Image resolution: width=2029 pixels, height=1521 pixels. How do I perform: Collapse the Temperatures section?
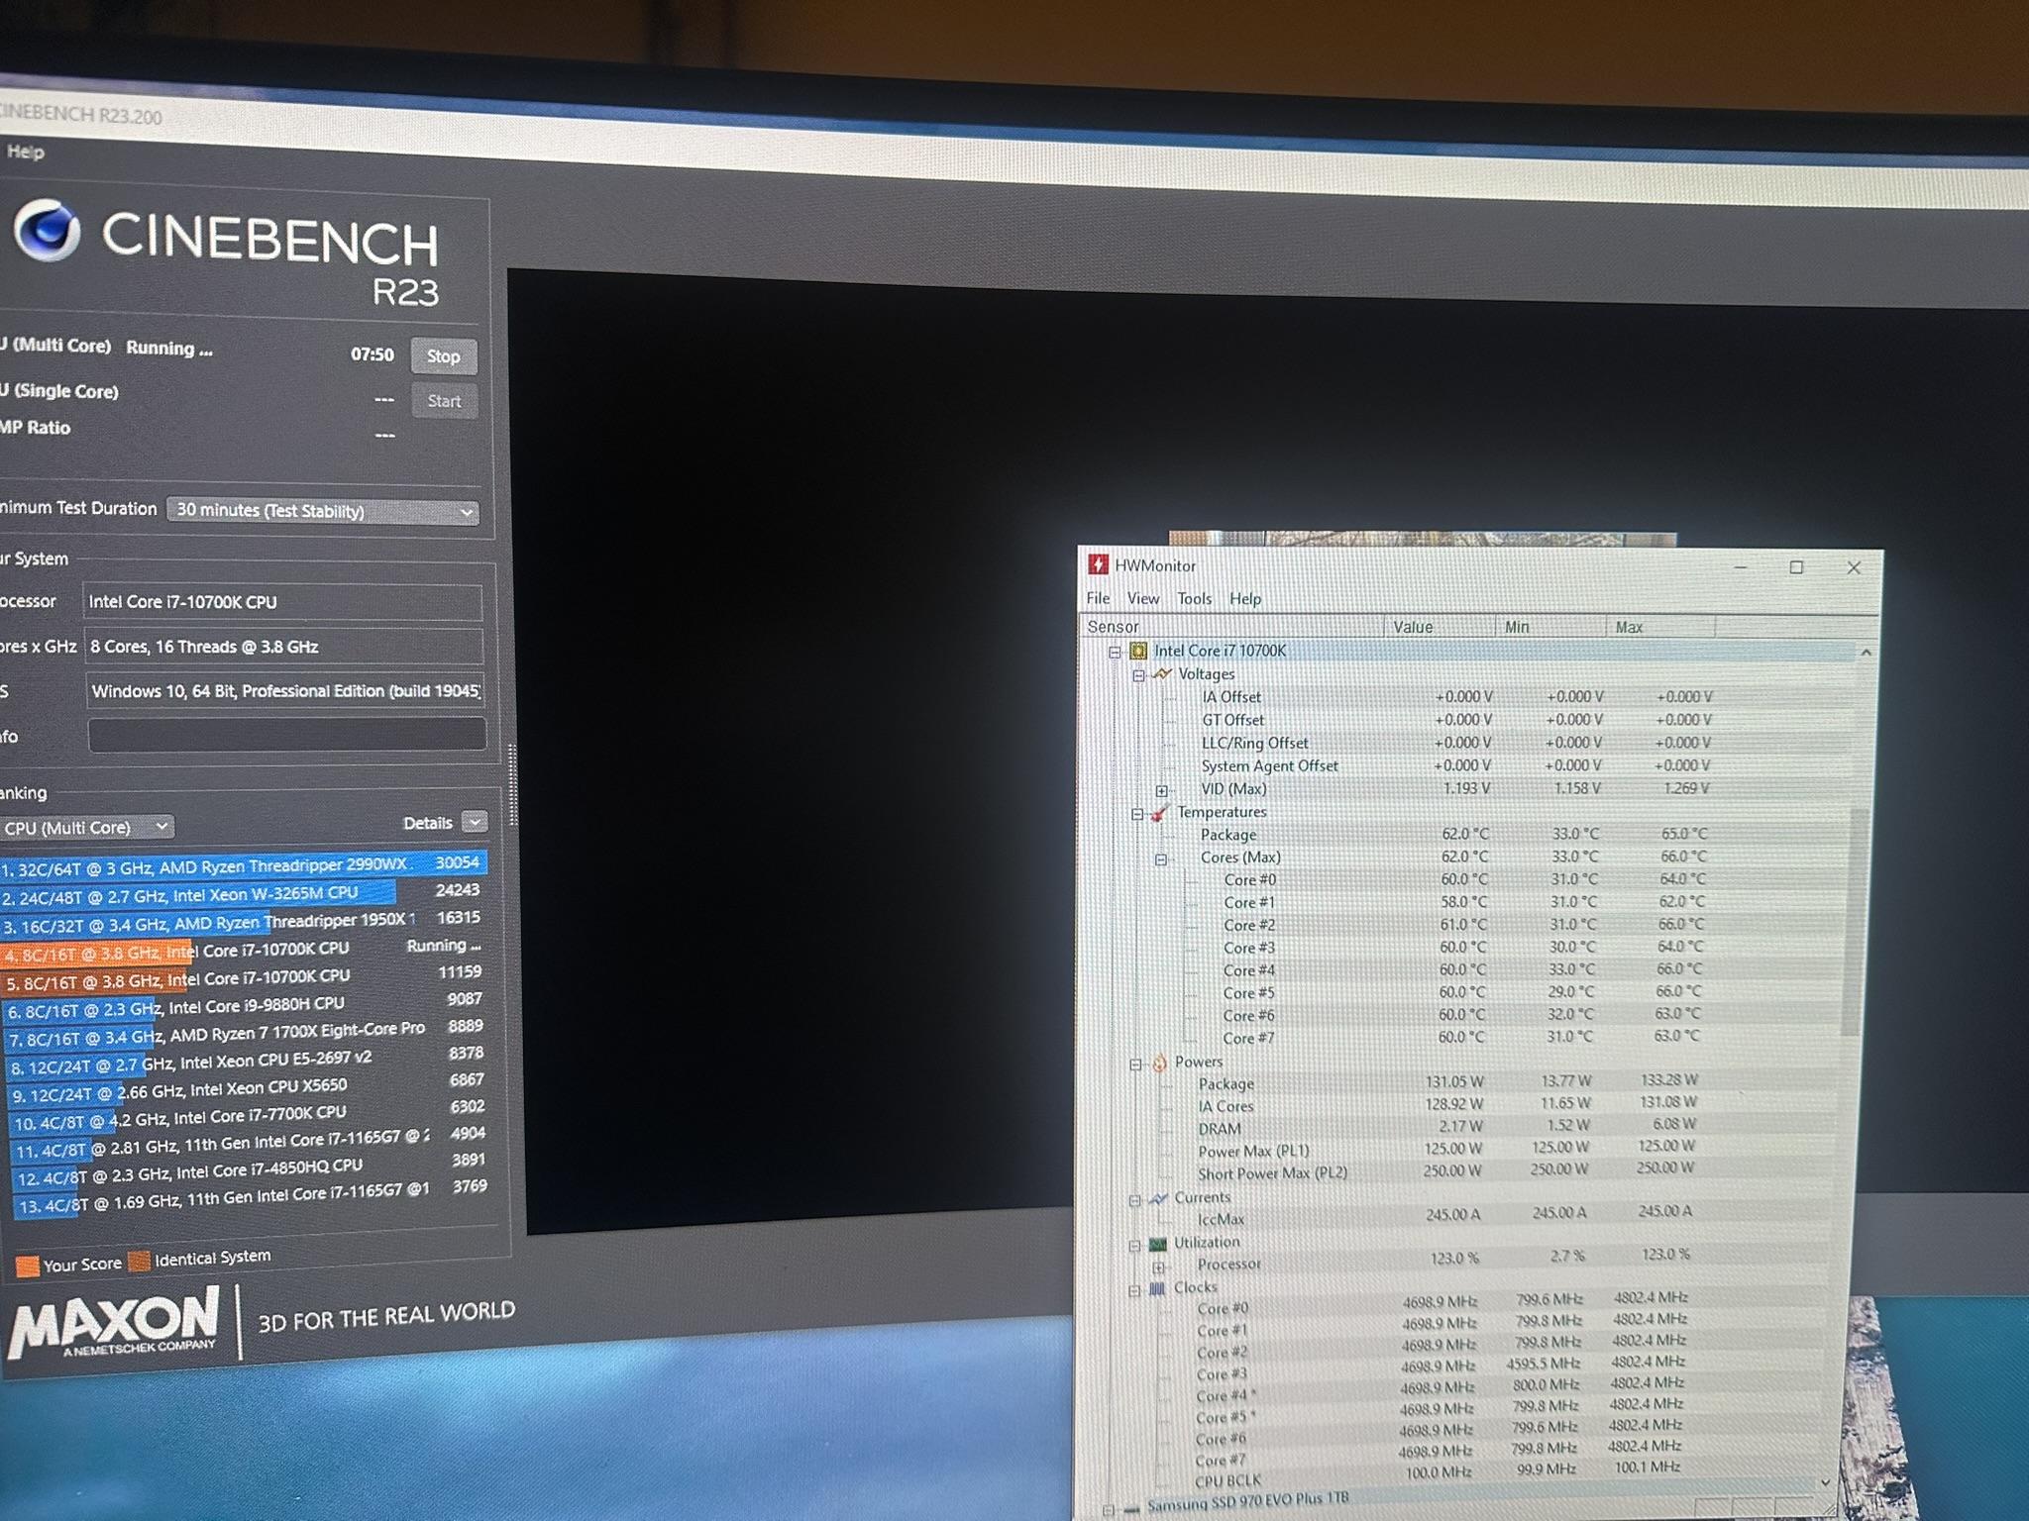pos(1137,814)
